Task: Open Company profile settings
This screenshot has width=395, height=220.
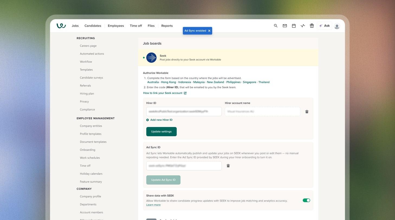Action: (90, 196)
